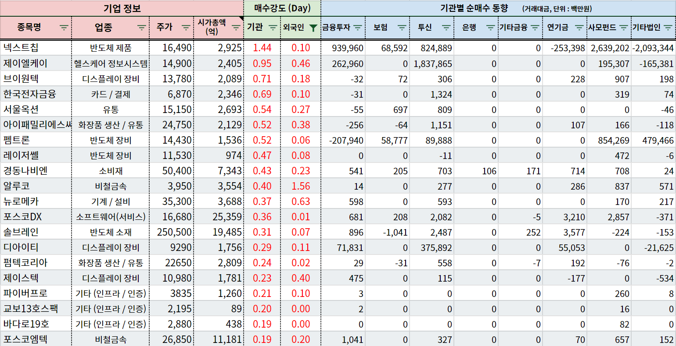Viewport: 676px width, 346px height.
Task: Select the 넥스트칩 사모펀드 value 2,639,202
Action: [609, 48]
